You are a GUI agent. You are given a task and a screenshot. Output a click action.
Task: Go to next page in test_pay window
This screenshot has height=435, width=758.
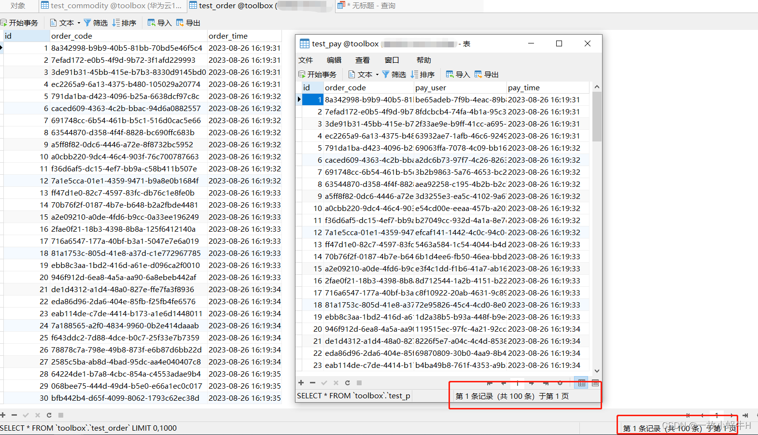pyautogui.click(x=532, y=383)
